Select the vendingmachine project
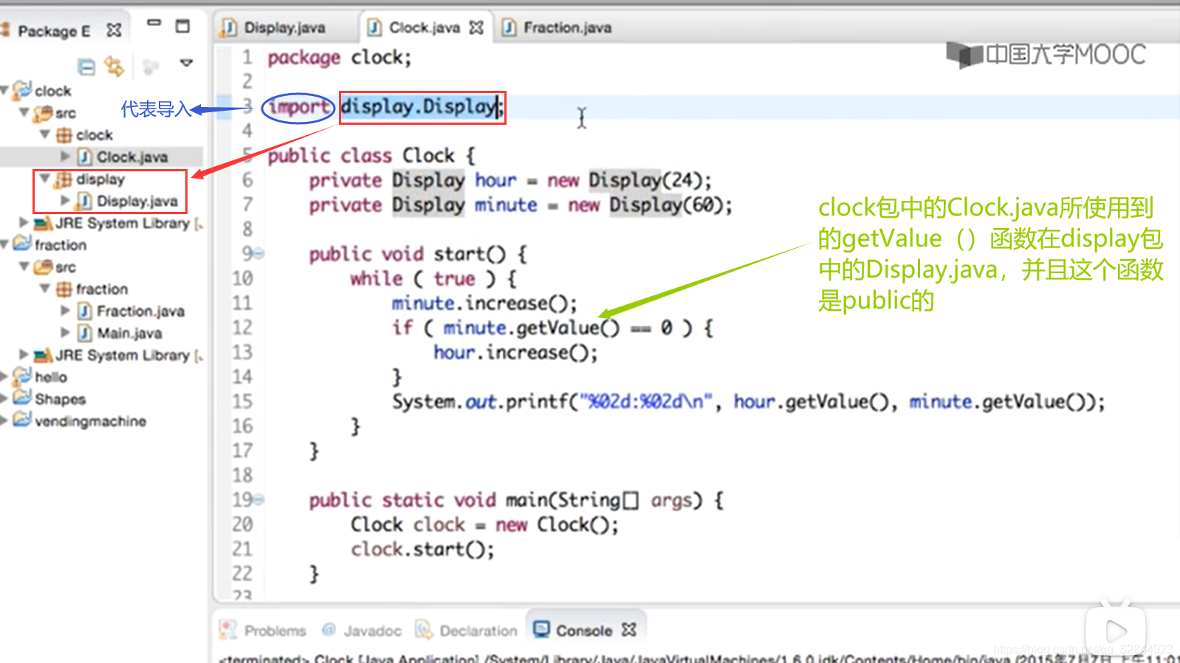The image size is (1180, 663). pyautogui.click(x=90, y=421)
